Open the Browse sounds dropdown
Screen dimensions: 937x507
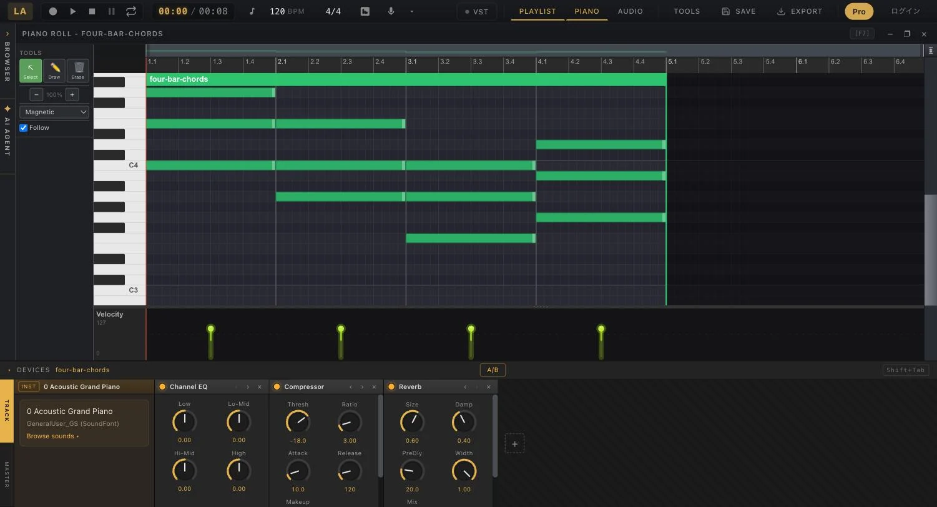click(52, 436)
